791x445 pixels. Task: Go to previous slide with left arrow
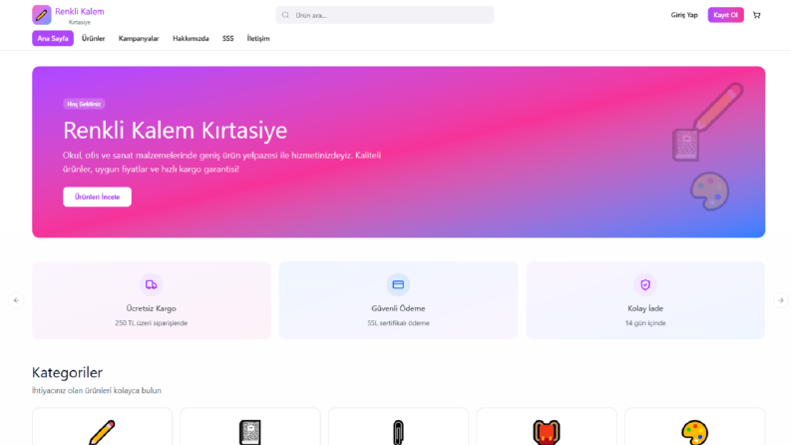[16, 300]
